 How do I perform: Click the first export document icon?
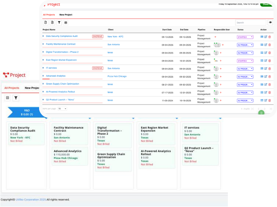coord(46,22)
